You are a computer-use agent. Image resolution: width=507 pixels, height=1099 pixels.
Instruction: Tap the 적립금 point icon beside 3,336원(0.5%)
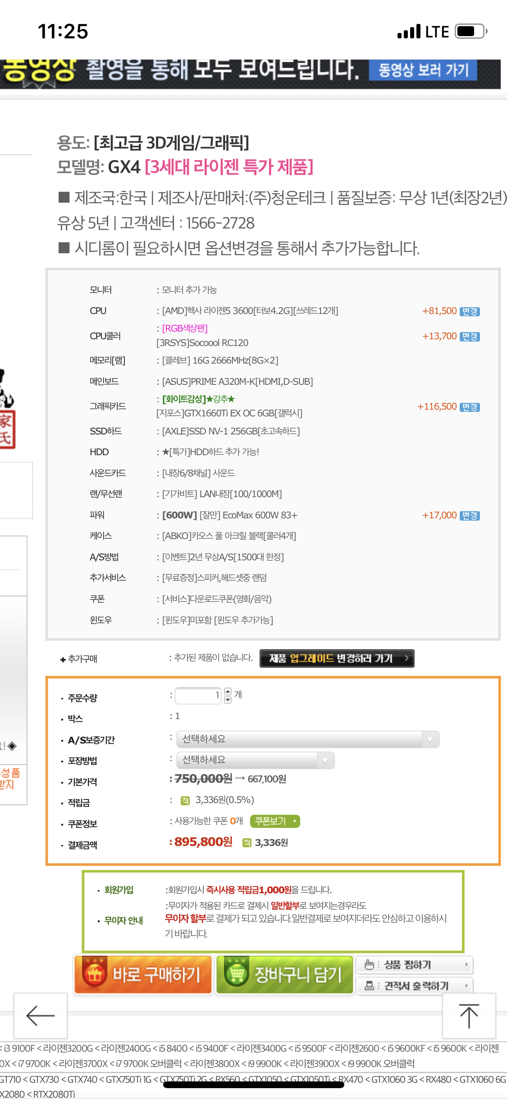pos(185,801)
